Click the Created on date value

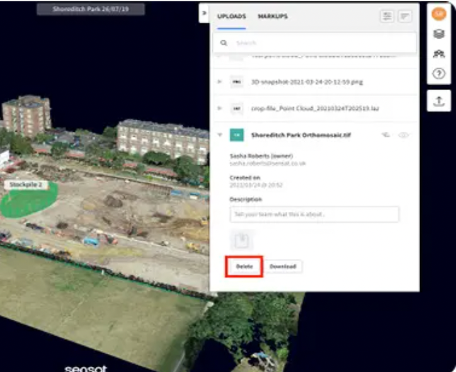pos(256,185)
